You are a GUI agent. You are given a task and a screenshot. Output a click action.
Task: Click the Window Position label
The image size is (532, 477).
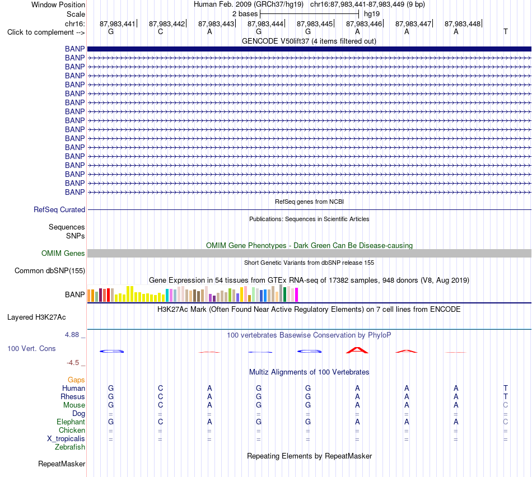(x=58, y=4)
